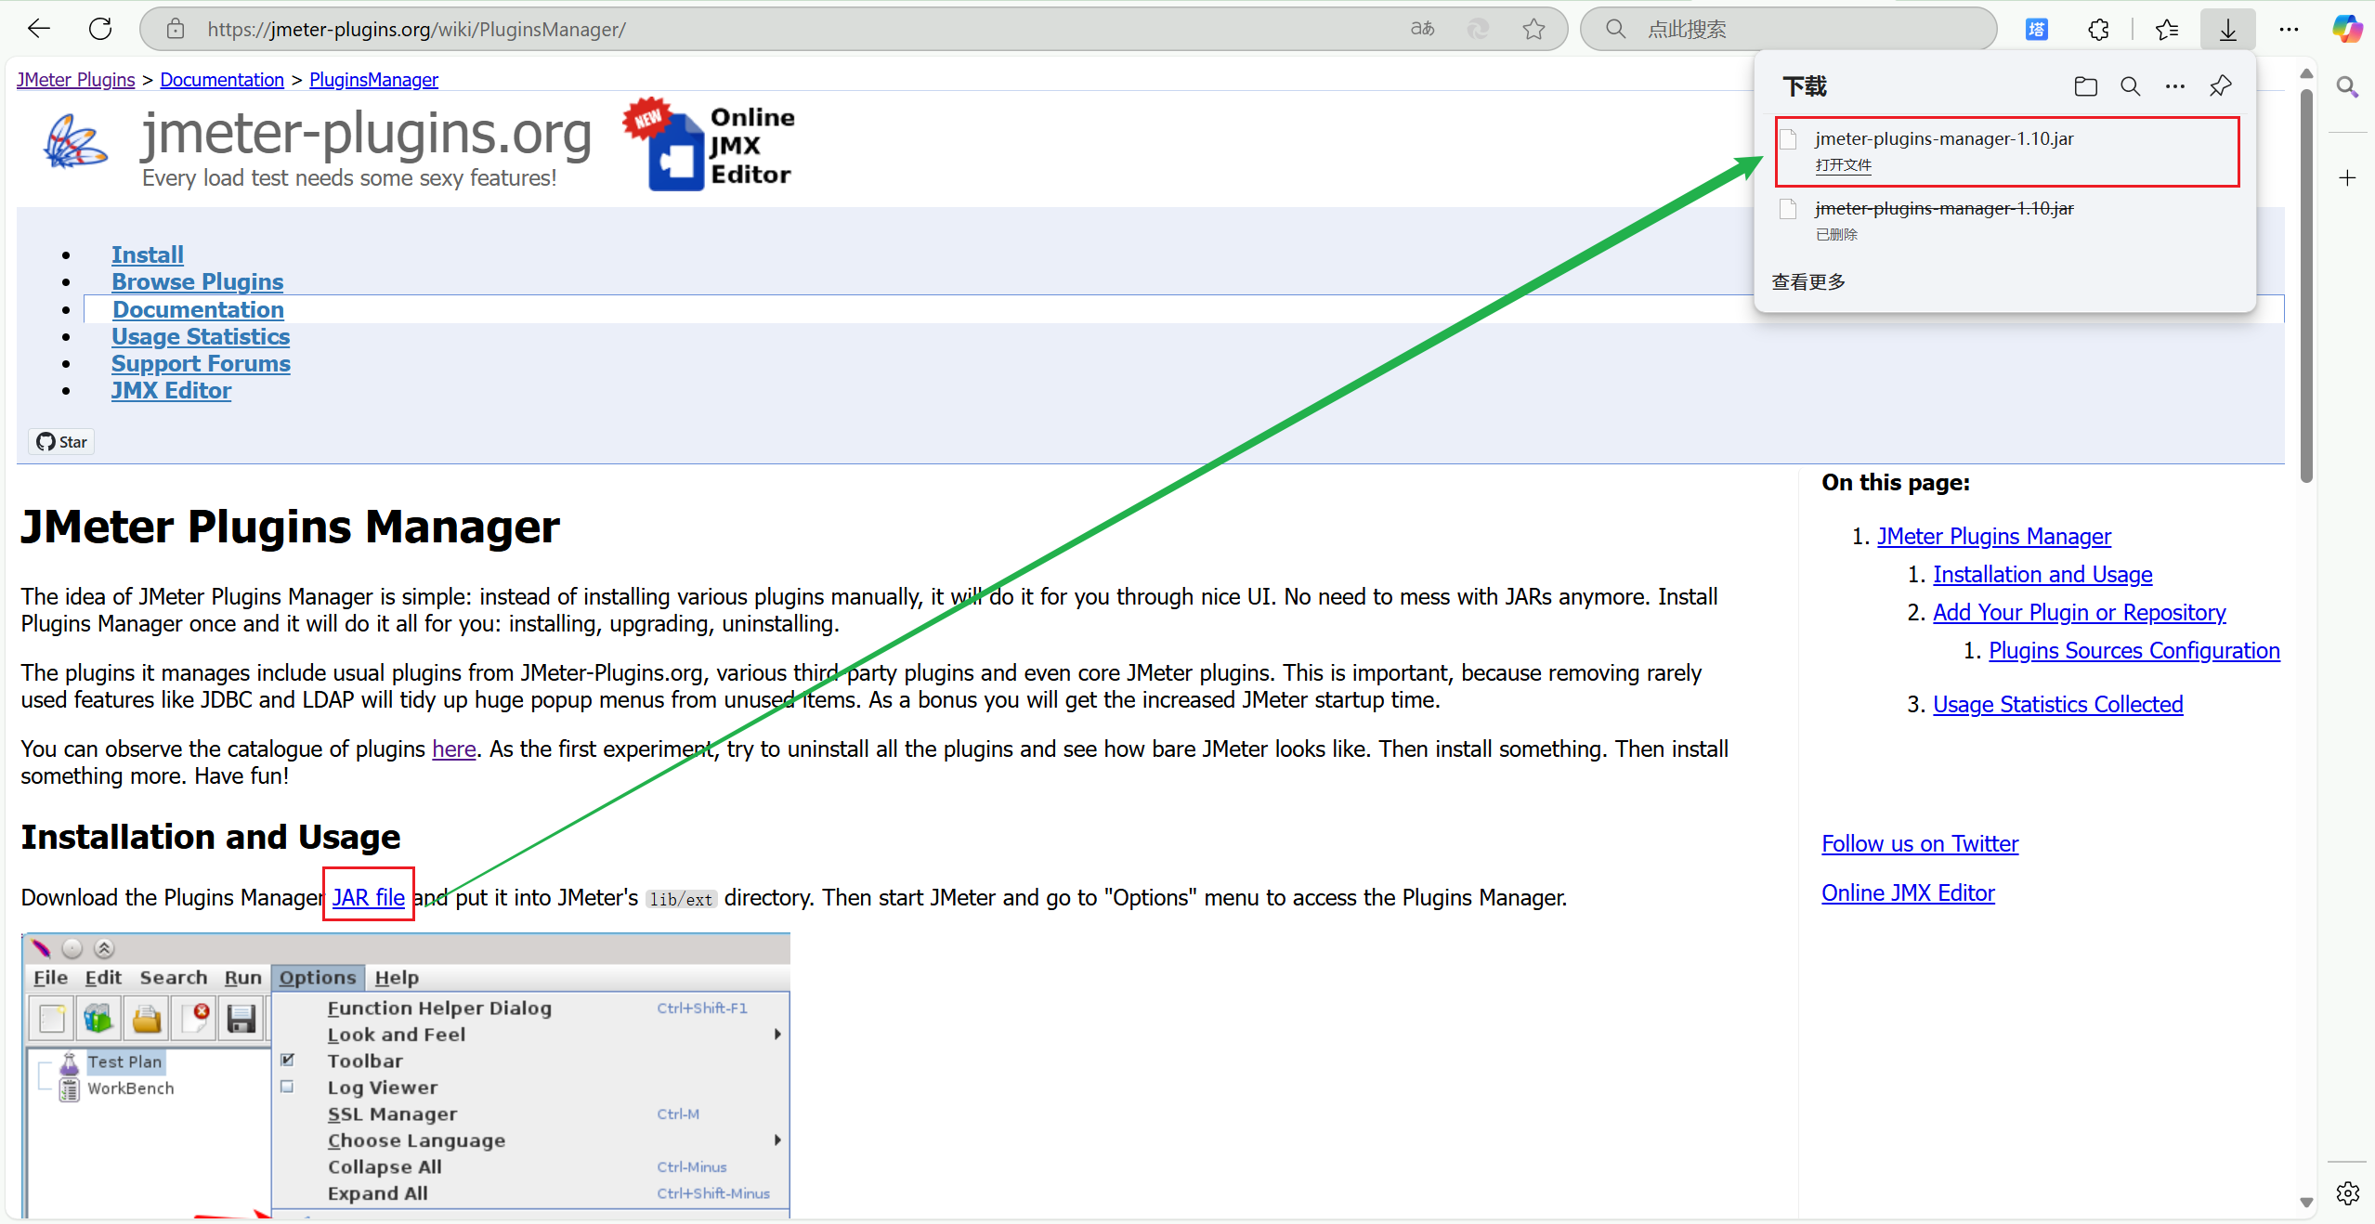Click search icon in downloads panel
Viewport: 2375px width, 1224px height.
pyautogui.click(x=2130, y=86)
